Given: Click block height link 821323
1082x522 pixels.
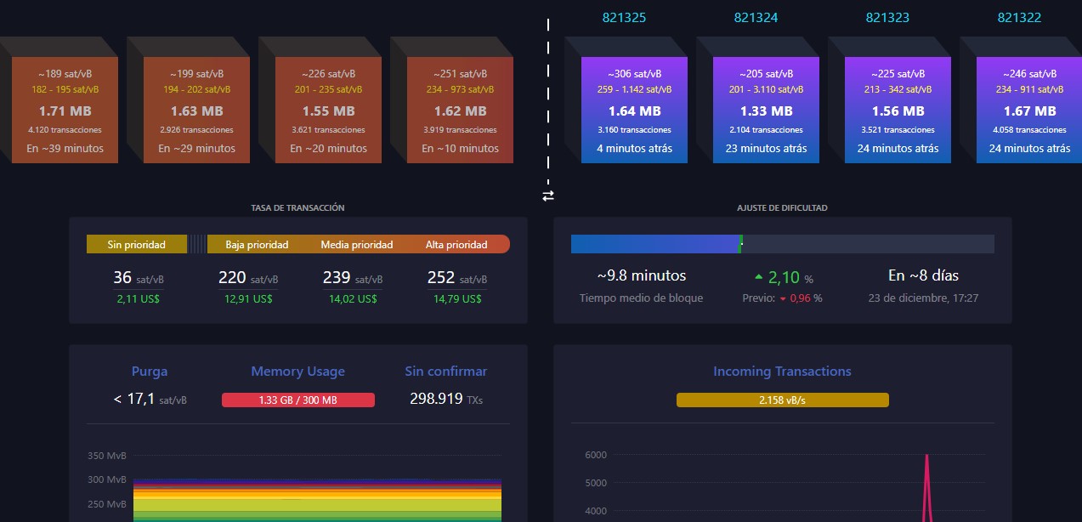Looking at the screenshot, I should tap(887, 17).
